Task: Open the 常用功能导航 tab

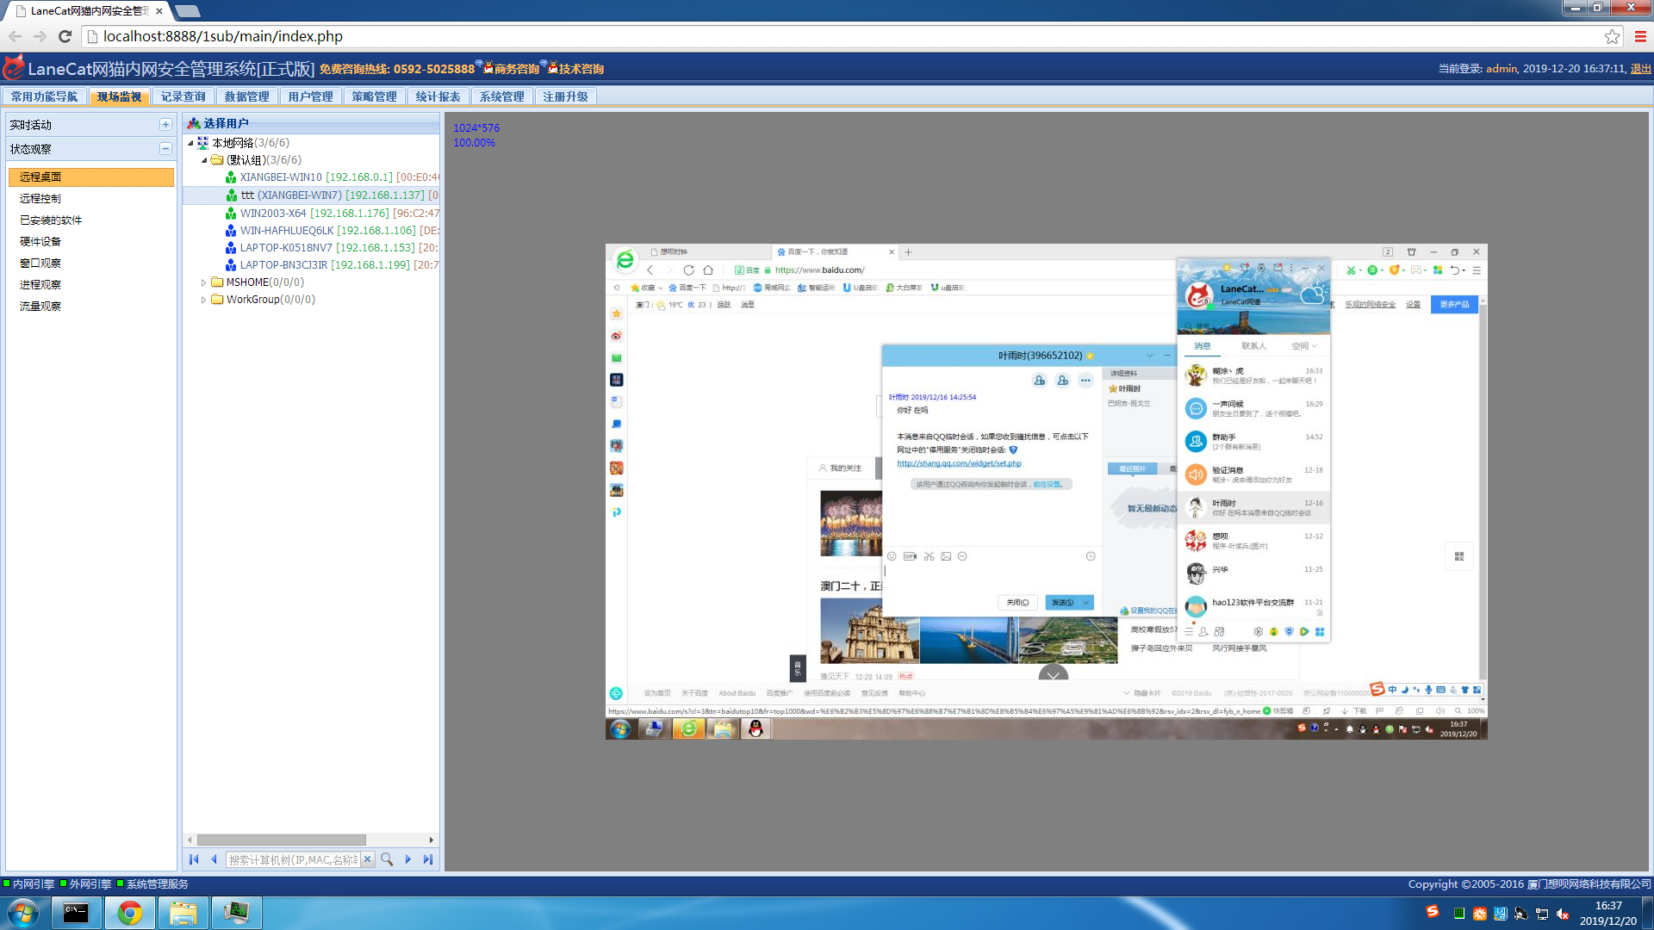Action: click(44, 96)
